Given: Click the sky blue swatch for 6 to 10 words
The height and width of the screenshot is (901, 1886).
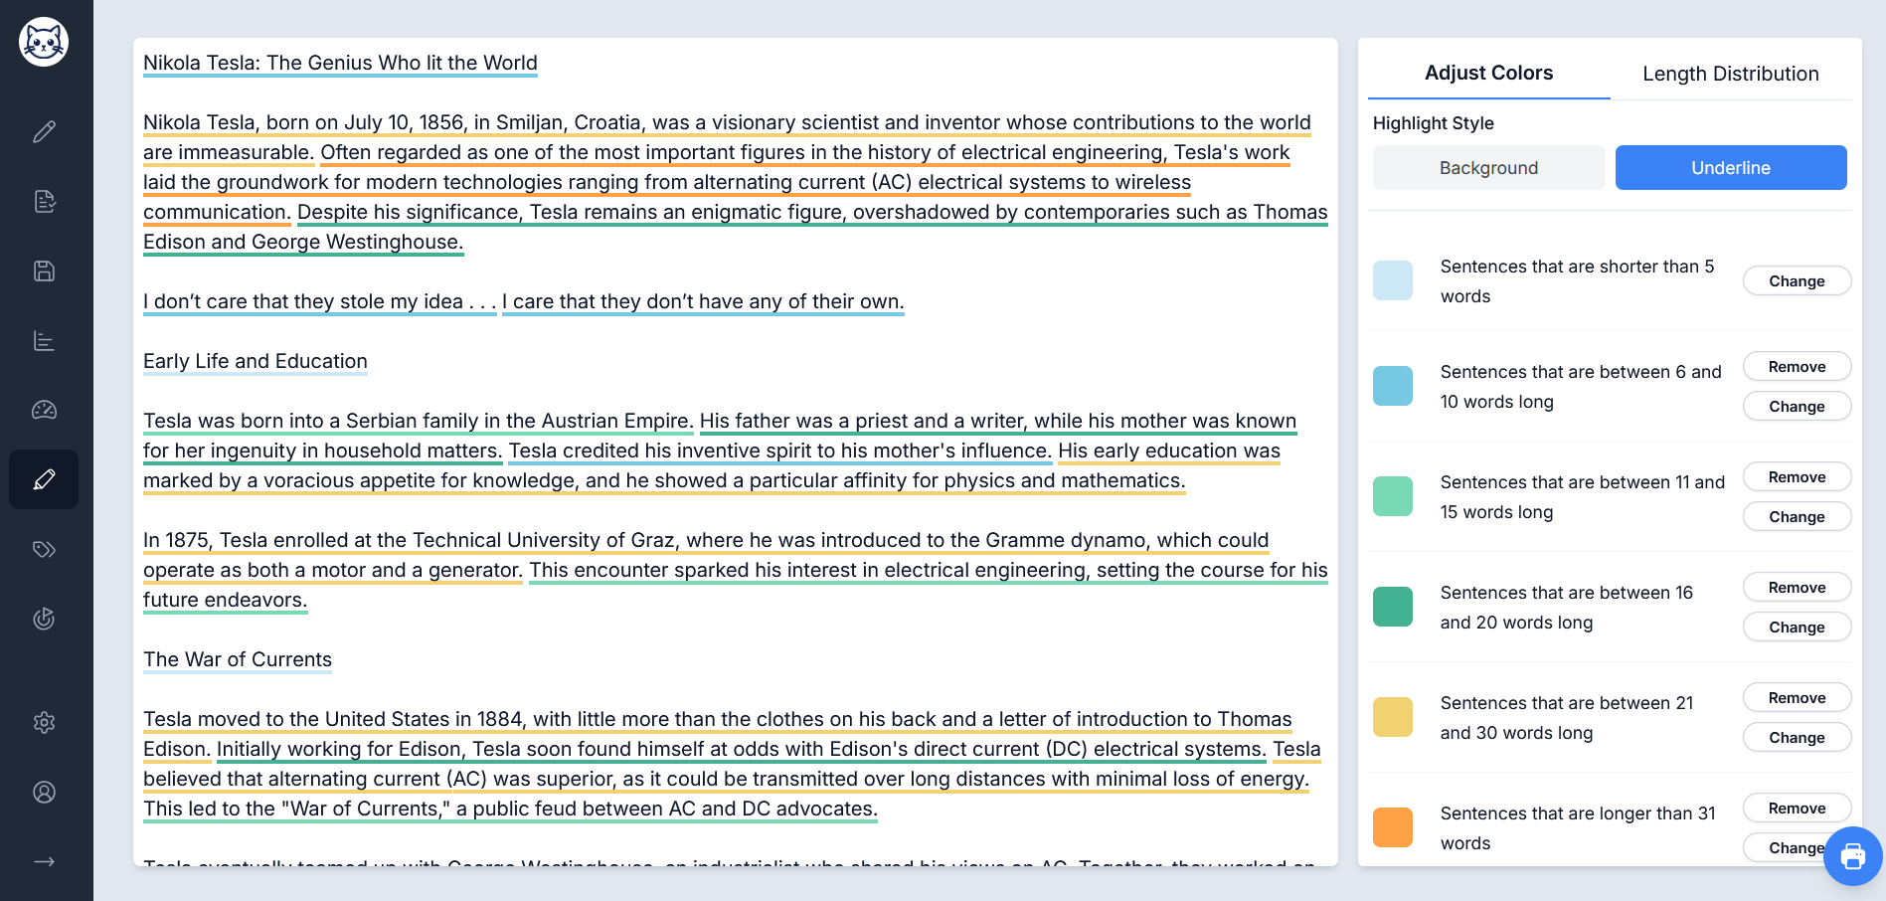Looking at the screenshot, I should point(1393,386).
